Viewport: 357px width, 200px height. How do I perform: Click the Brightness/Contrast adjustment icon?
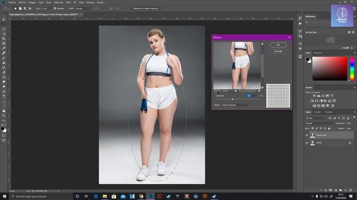coord(314,96)
